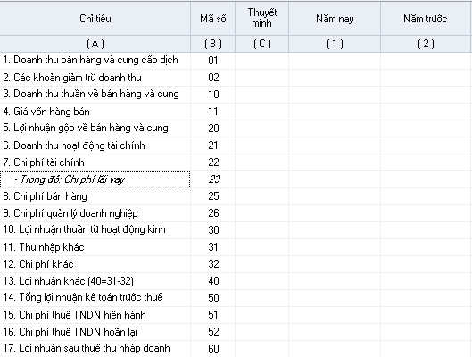The width and height of the screenshot is (472, 357).
Task: Select 'Chi phí bán hàng' row label
Action: pos(95,196)
